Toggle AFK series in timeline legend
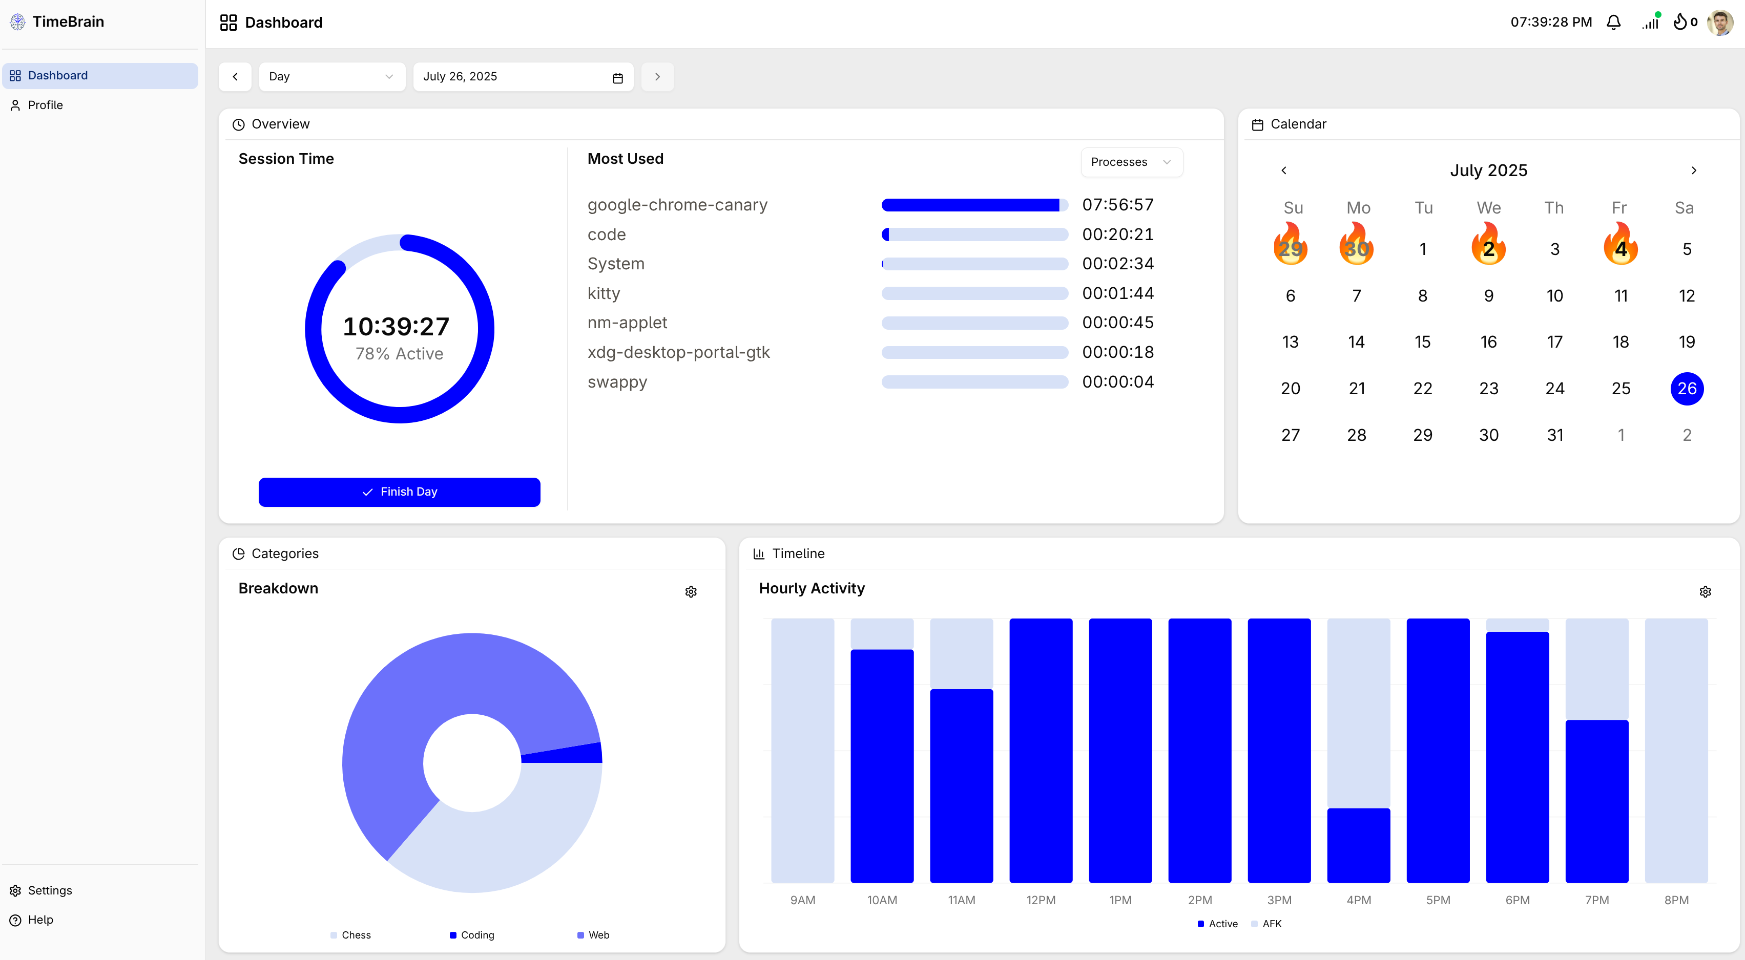The height and width of the screenshot is (960, 1745). (x=1266, y=924)
